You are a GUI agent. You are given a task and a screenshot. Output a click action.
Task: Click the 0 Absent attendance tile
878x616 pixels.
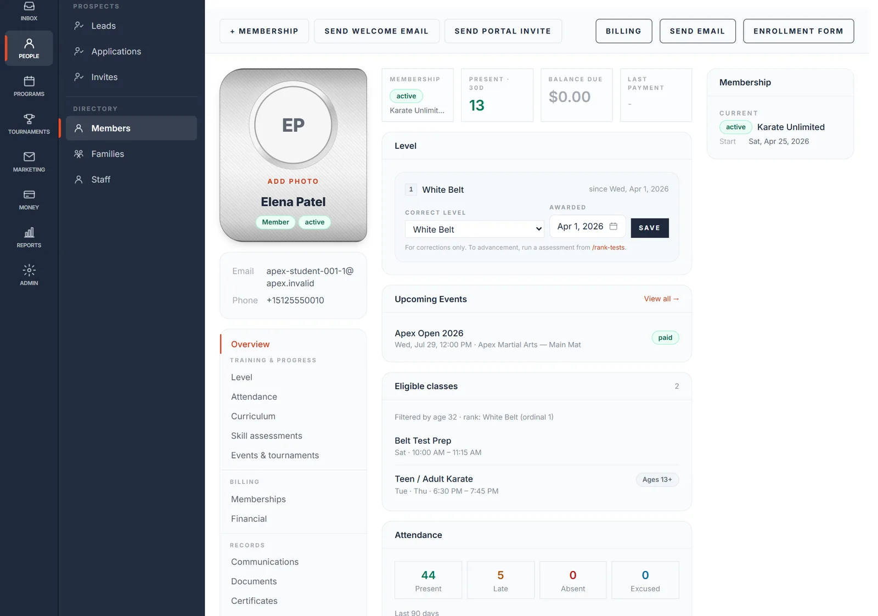(x=573, y=580)
